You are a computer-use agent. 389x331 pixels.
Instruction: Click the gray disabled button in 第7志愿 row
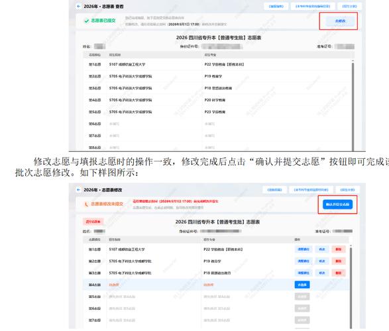(302, 320)
